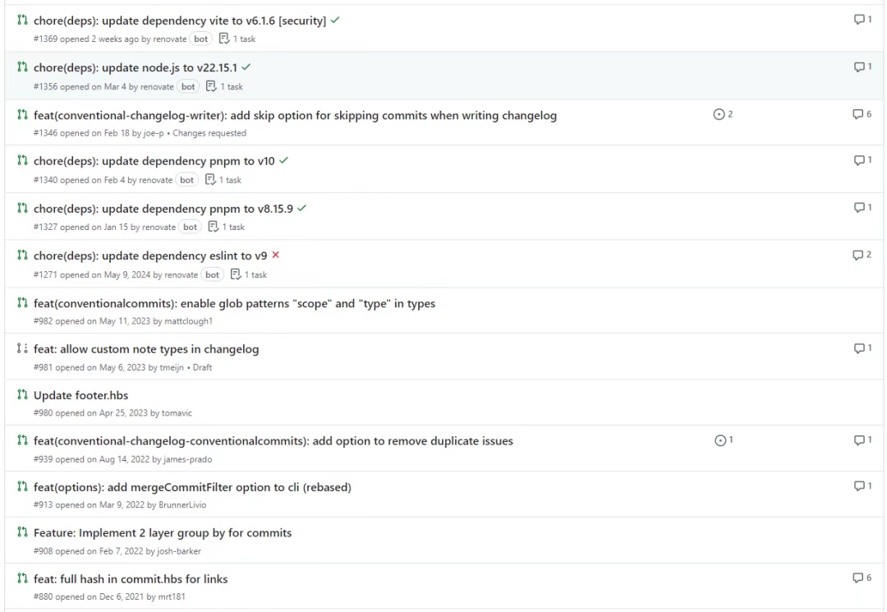Click draft pull request icon for custom note types
The height and width of the screenshot is (612, 887).
click(22, 348)
